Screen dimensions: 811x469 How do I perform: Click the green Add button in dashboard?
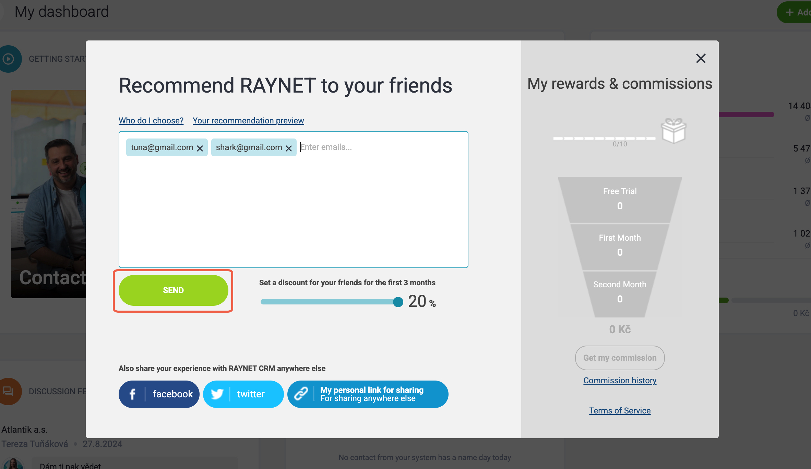coord(794,12)
